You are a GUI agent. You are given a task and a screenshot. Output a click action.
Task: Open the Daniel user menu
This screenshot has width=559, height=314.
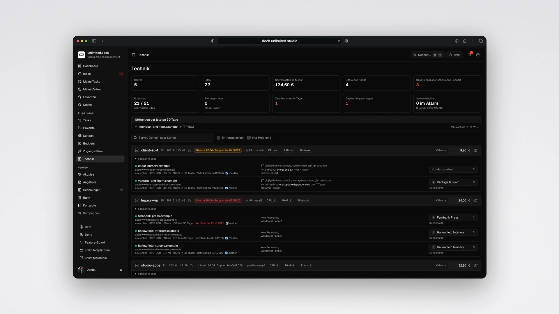point(100,270)
